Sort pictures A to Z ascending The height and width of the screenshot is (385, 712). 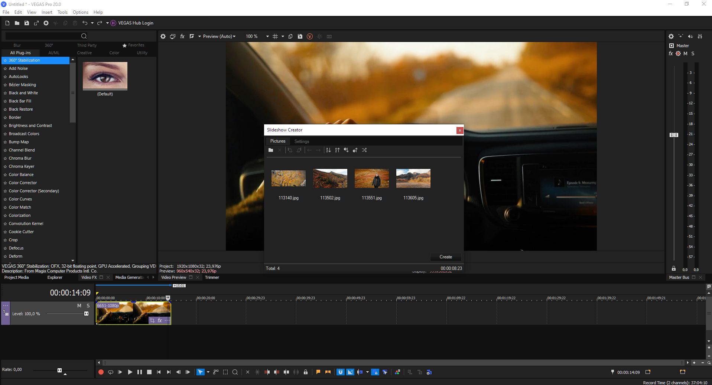click(328, 150)
